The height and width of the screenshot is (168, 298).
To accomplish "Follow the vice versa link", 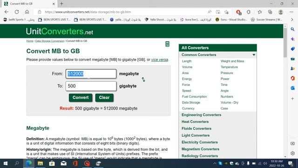I will [159, 60].
